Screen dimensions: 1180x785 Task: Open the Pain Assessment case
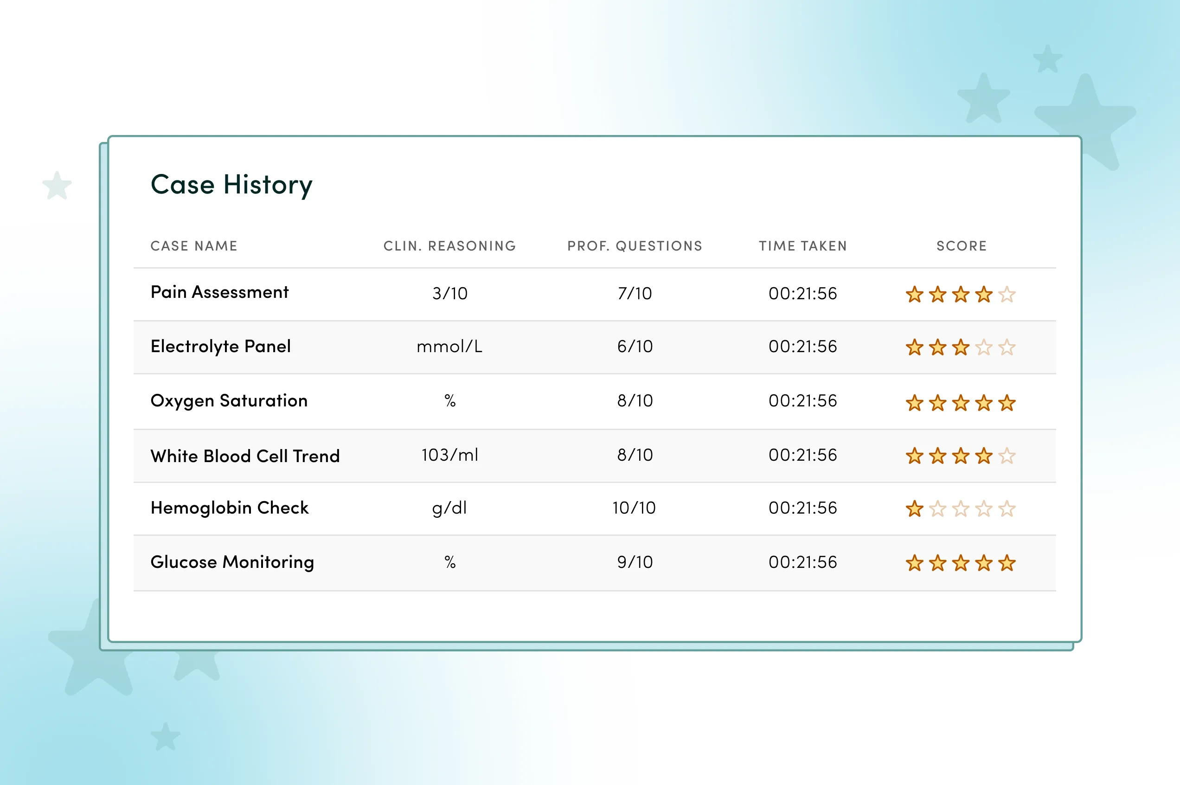(x=219, y=292)
